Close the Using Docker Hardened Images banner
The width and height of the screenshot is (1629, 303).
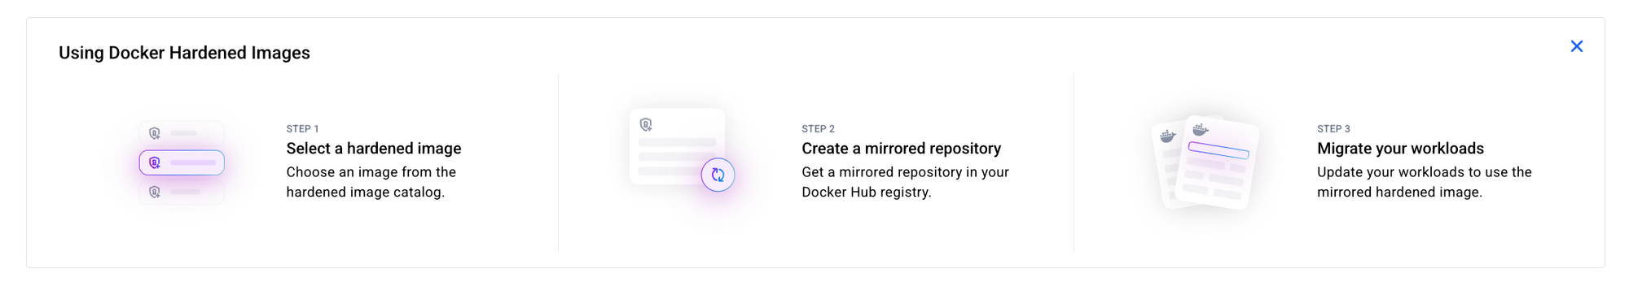pyautogui.click(x=1576, y=46)
